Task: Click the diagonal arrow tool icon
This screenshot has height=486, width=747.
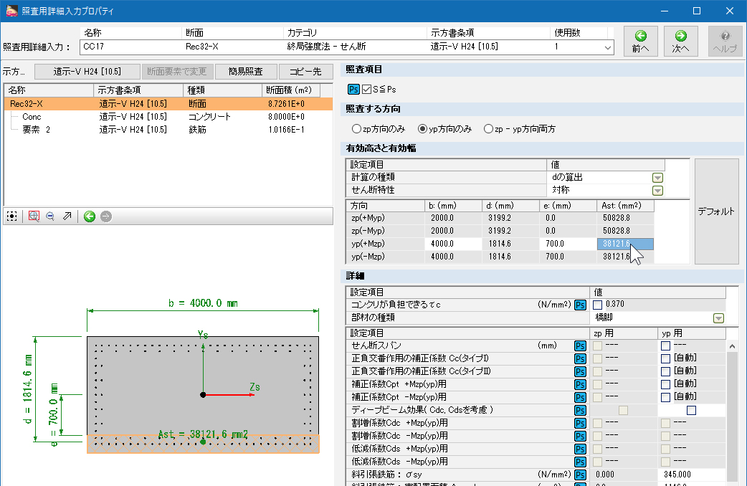Action: [x=67, y=216]
